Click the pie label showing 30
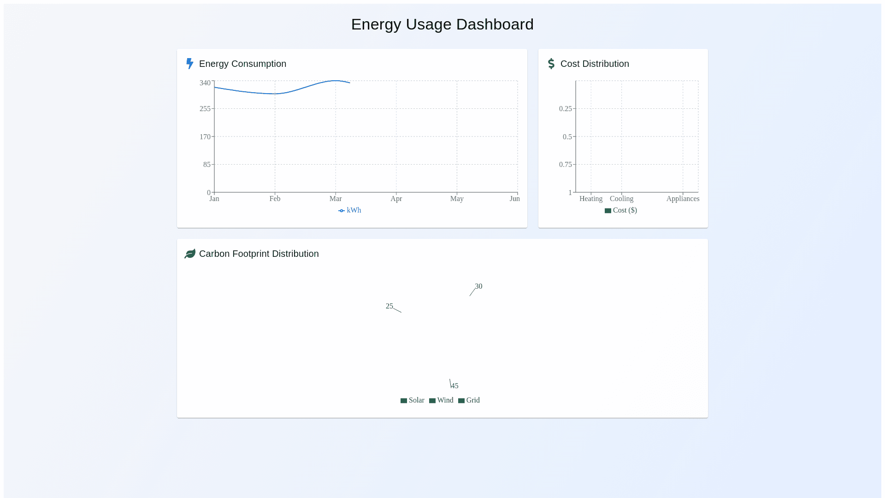885x498 pixels. click(x=478, y=286)
